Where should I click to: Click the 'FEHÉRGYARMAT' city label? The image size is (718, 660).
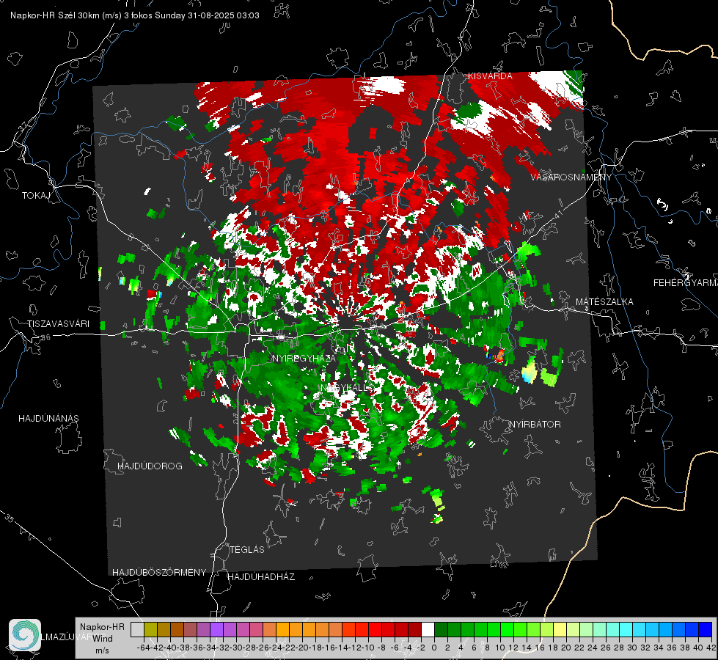point(685,282)
